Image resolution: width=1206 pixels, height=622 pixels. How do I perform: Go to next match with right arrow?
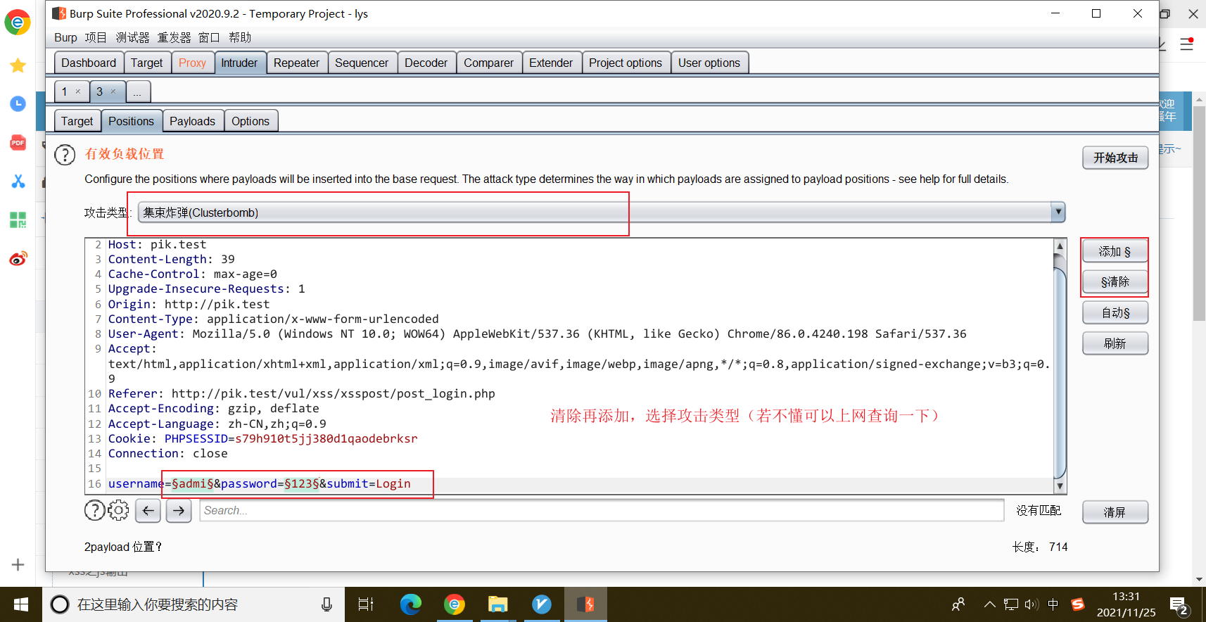(x=179, y=511)
